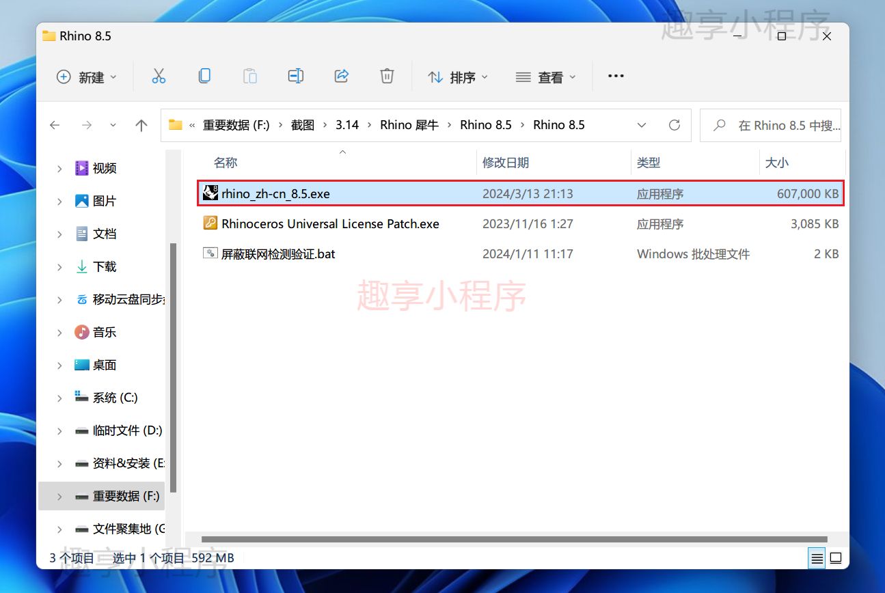Click the 移动云盘同步 cloud icon
The image size is (885, 593).
[x=82, y=299]
